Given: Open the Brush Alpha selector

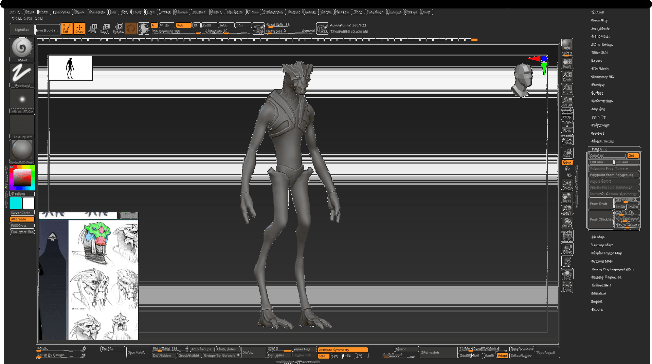Looking at the screenshot, I should tap(22, 101).
